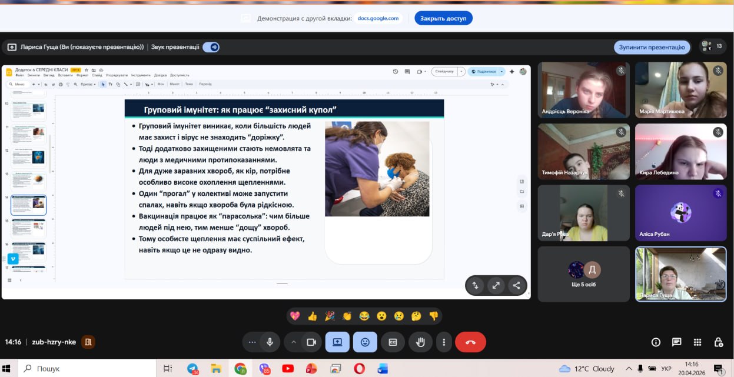Open the chat panel icon
Image resolution: width=734 pixels, height=377 pixels.
coord(676,342)
